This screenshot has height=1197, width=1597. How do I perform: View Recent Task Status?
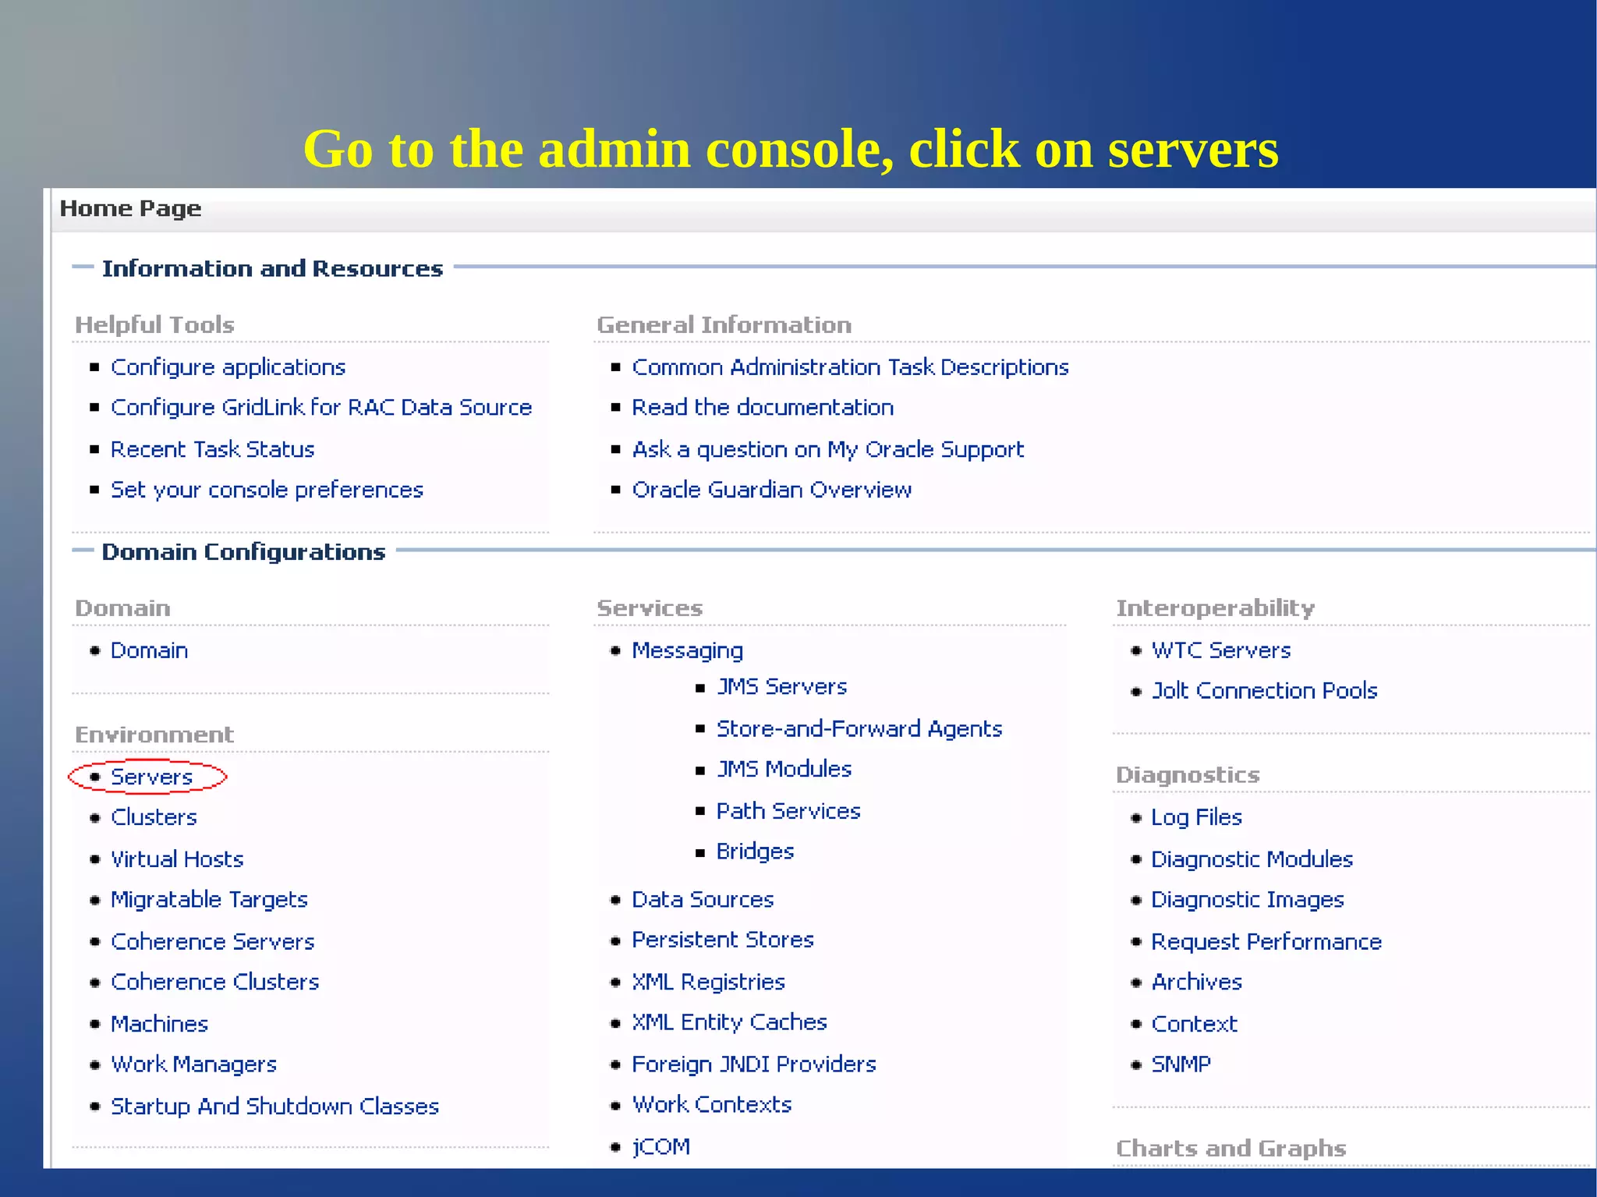pyautogui.click(x=212, y=450)
